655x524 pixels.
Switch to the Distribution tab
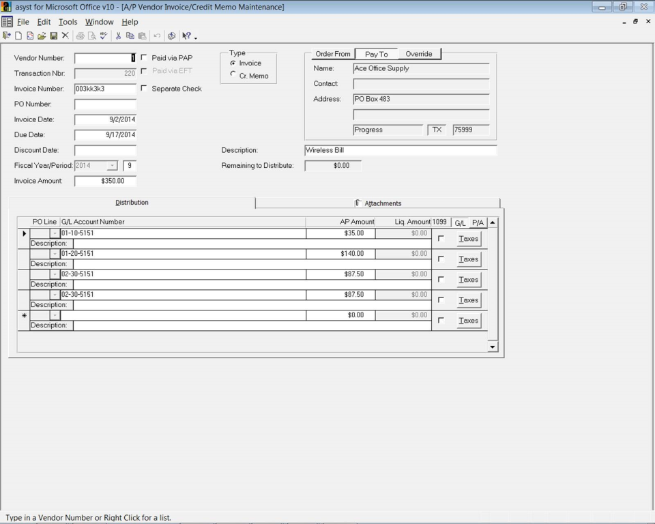(132, 202)
